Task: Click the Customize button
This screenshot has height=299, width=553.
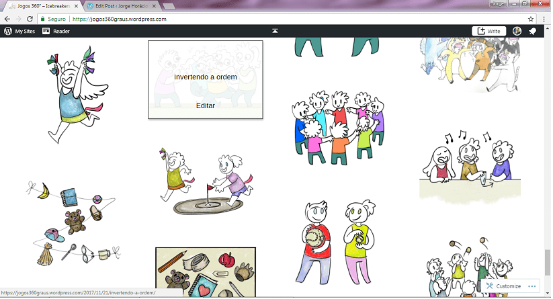Action: pos(503,286)
